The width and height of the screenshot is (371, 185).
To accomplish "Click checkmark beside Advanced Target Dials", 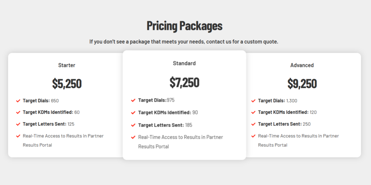I will tap(253, 101).
